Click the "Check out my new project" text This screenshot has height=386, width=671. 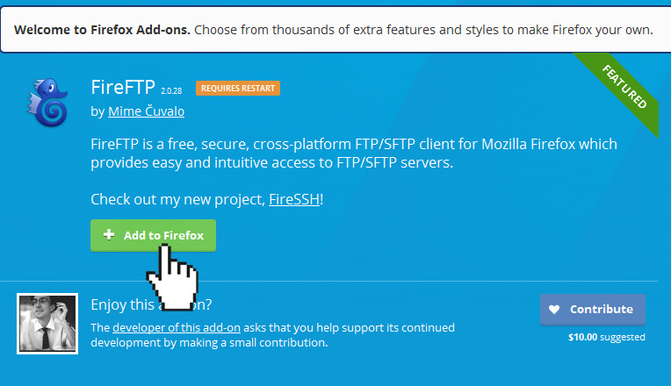177,199
